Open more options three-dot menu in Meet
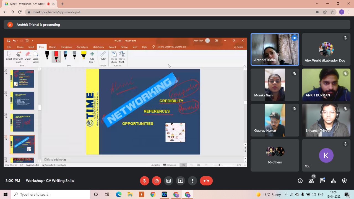The image size is (354, 199). click(x=192, y=181)
